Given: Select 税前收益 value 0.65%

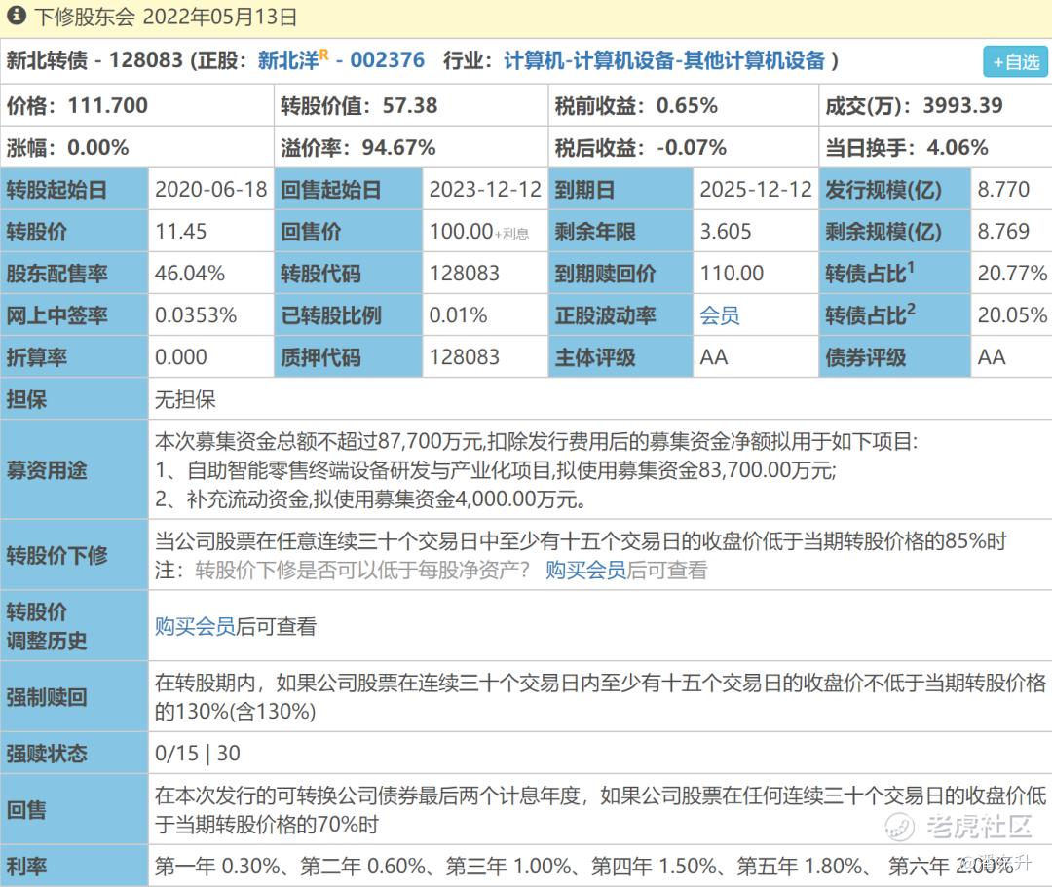Looking at the screenshot, I should [687, 105].
